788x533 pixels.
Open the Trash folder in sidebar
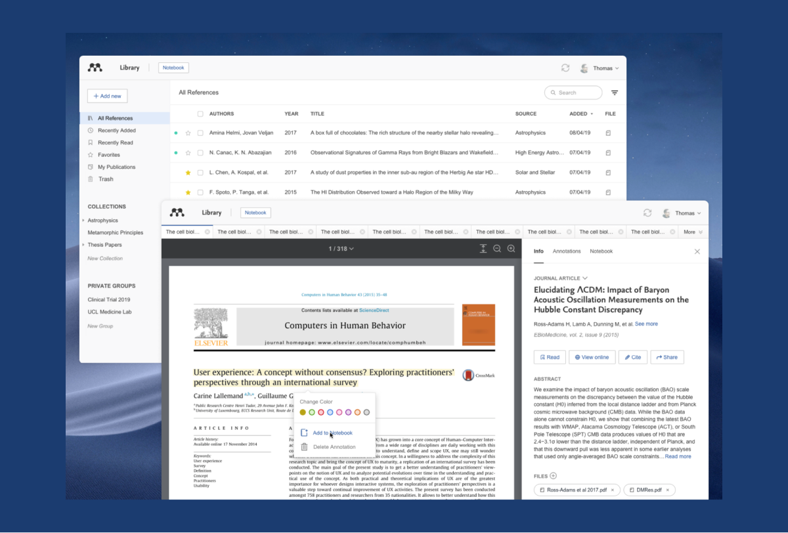click(105, 179)
